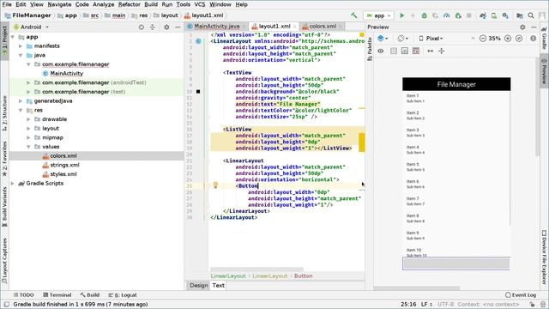Image resolution: width=549 pixels, height=309 pixels.
Task: Click the bottom button in layout preview
Action: coord(456,264)
